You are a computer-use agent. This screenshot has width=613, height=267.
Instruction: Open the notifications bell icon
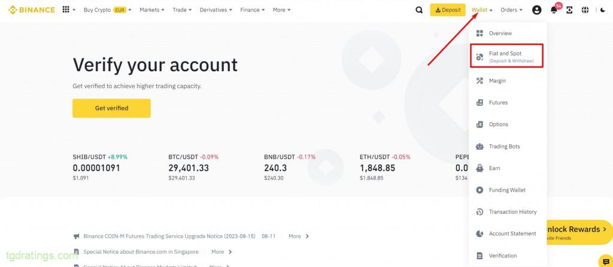coord(554,11)
